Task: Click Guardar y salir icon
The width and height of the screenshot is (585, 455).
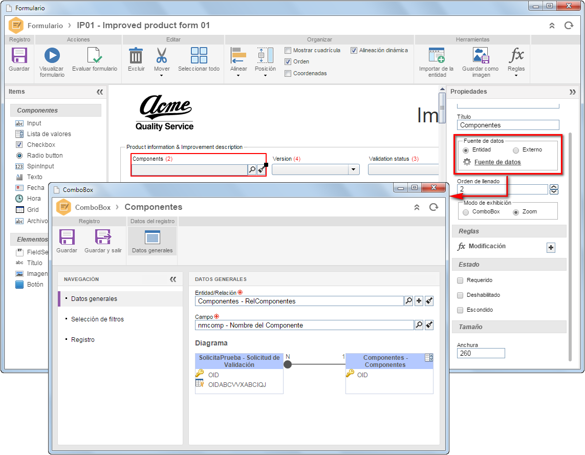Action: pyautogui.click(x=103, y=237)
